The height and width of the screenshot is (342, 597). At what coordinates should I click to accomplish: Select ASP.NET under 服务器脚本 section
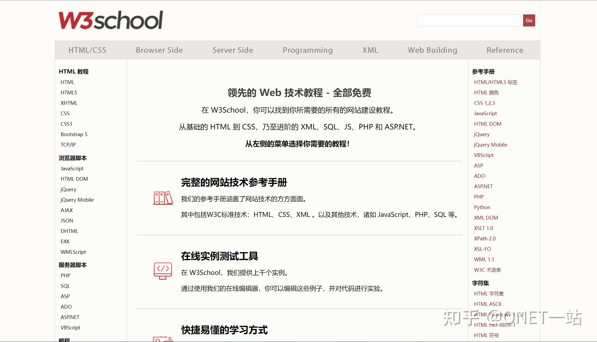70,317
